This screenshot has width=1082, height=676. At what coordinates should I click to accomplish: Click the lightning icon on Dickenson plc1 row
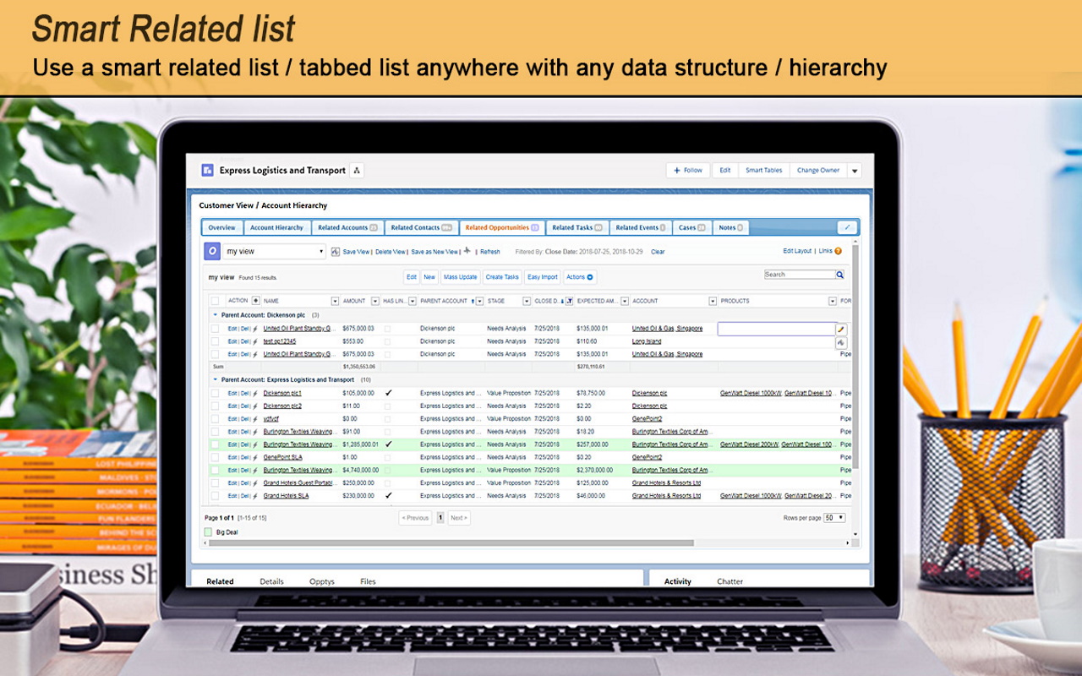click(x=255, y=393)
